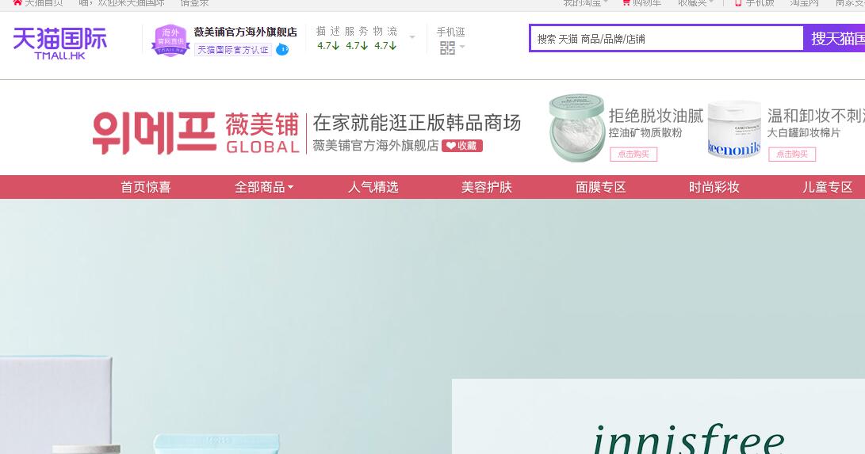Screen dimensions: 865x454
Task: Click the 点击购买 button under 控油矿物质散粉
Action: pyautogui.click(x=633, y=155)
